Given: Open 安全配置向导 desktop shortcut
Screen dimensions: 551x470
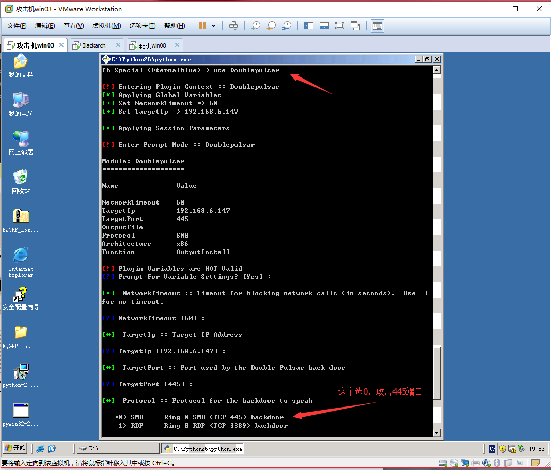Looking at the screenshot, I should [x=21, y=299].
